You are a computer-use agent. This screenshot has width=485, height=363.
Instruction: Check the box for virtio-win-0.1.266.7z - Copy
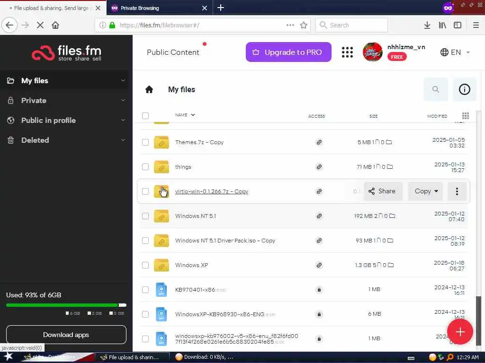click(145, 191)
